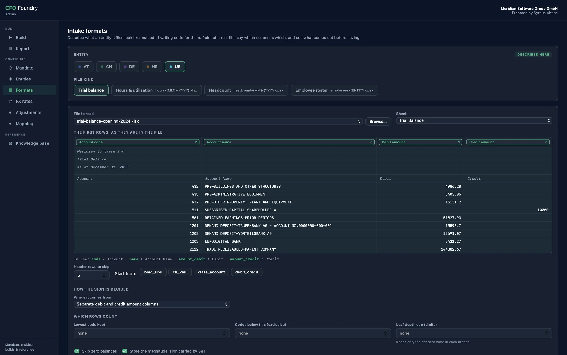Click the FX rates swap-arrows icon
Image resolution: width=567 pixels, height=355 pixels.
10,101
